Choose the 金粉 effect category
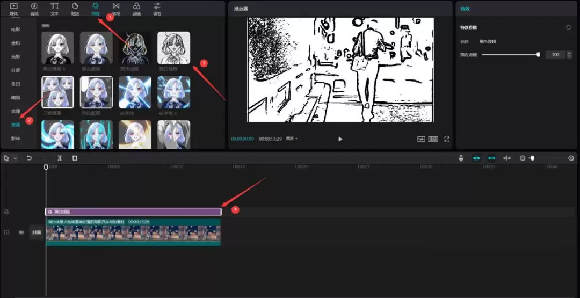This screenshot has width=580, height=298. tap(16, 43)
